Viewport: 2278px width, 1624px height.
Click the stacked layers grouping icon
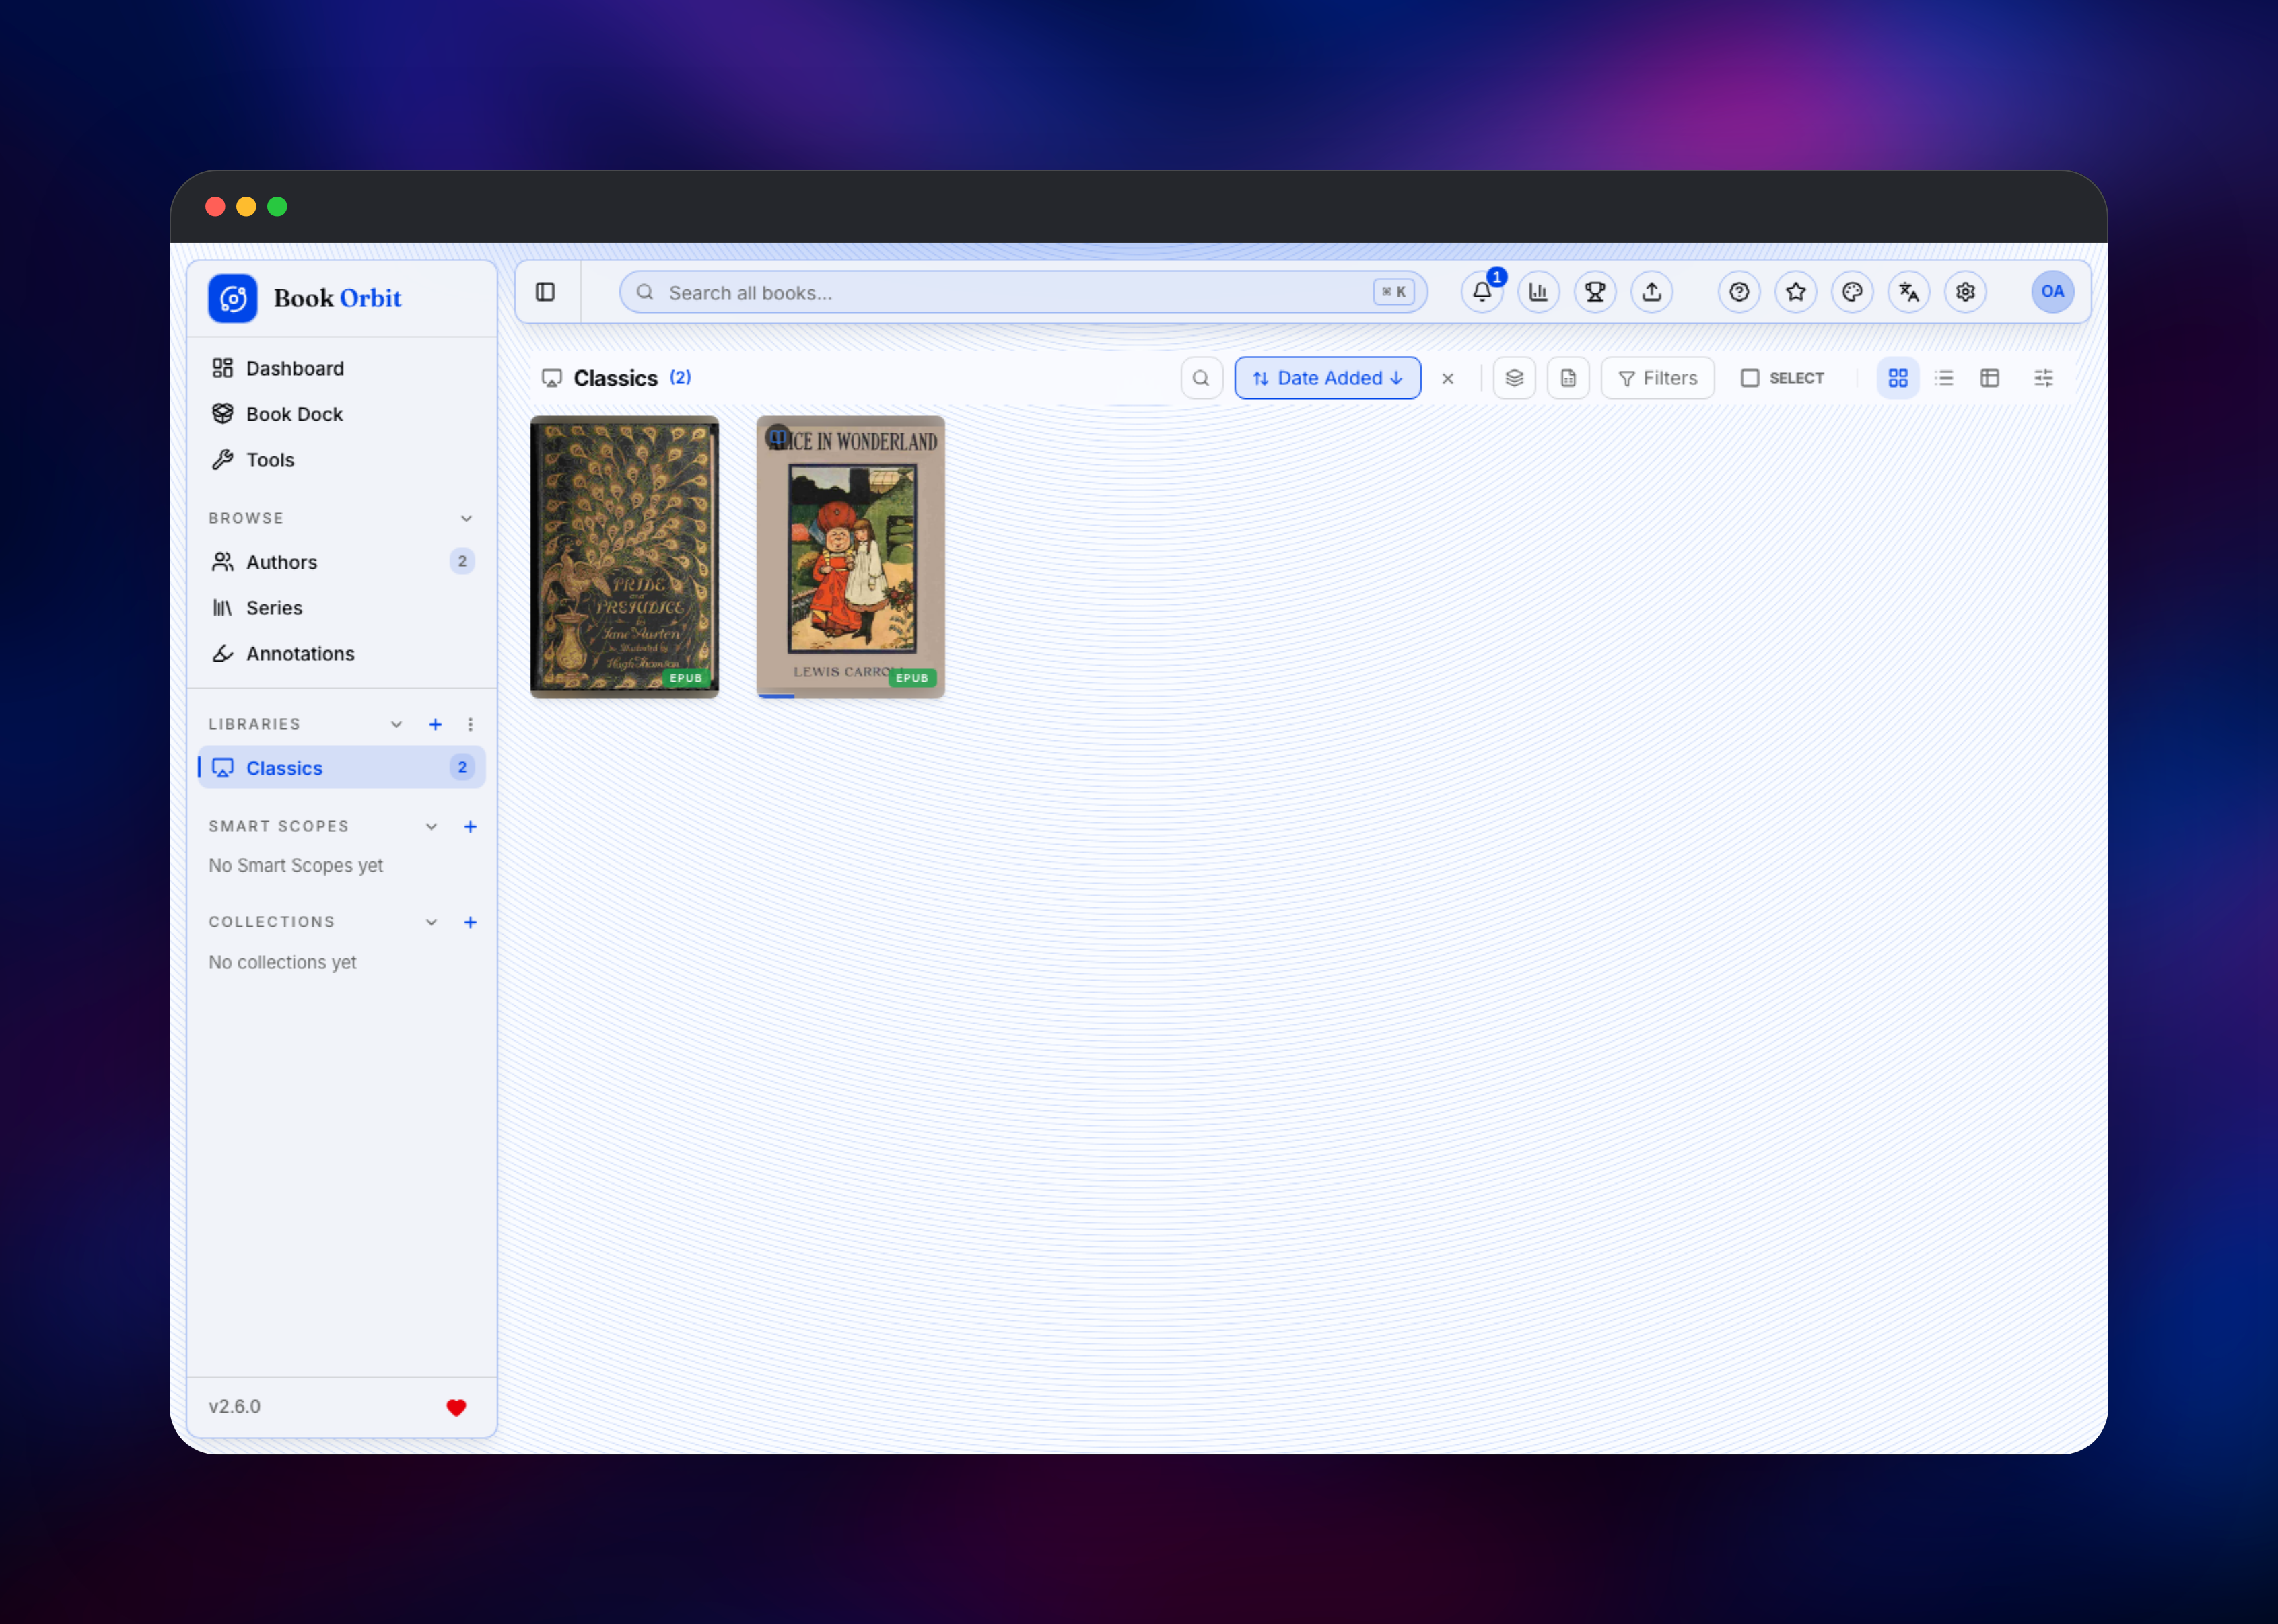pyautogui.click(x=1514, y=378)
